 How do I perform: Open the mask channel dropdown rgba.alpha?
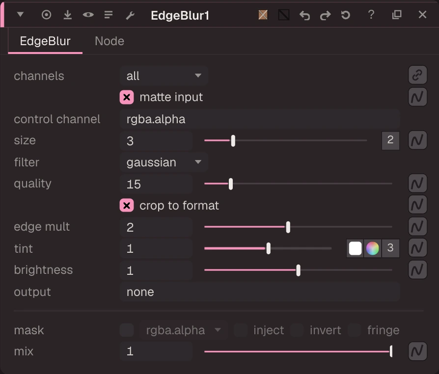pyautogui.click(x=183, y=330)
